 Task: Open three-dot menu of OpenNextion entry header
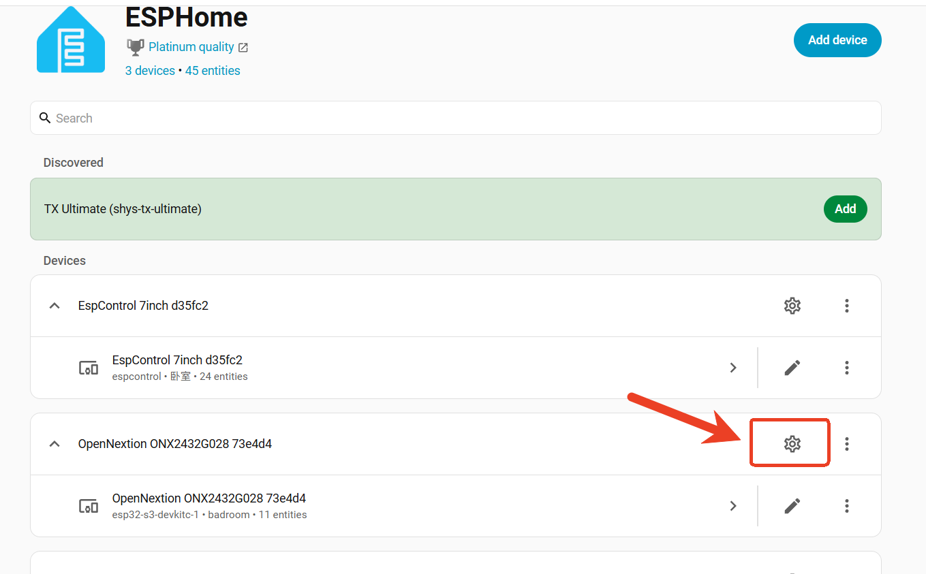[x=847, y=444]
